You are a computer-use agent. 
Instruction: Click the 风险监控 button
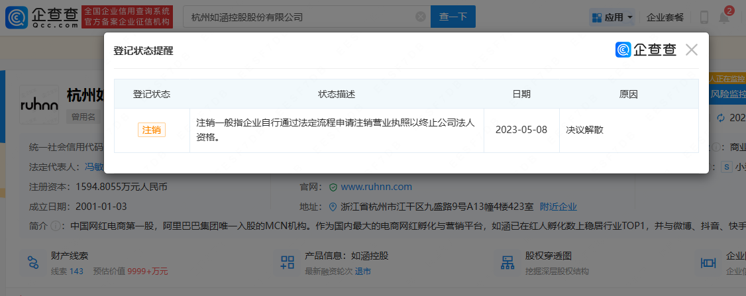pyautogui.click(x=727, y=94)
